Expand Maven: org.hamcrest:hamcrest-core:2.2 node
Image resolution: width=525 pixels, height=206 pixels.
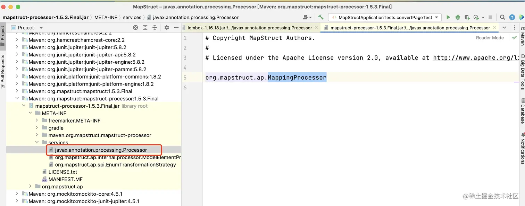(x=17, y=40)
